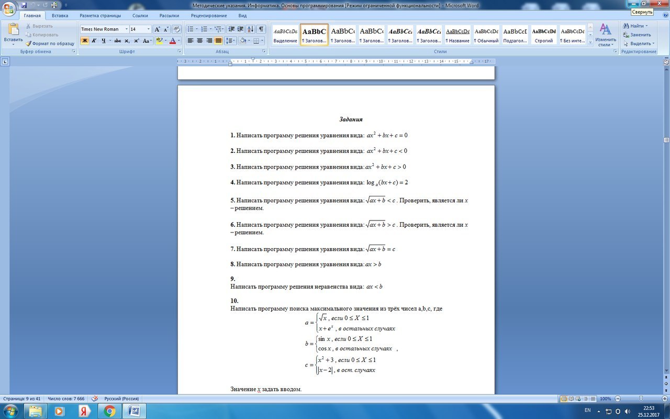Increase paragraph indent
This screenshot has height=419, width=670.
click(241, 29)
